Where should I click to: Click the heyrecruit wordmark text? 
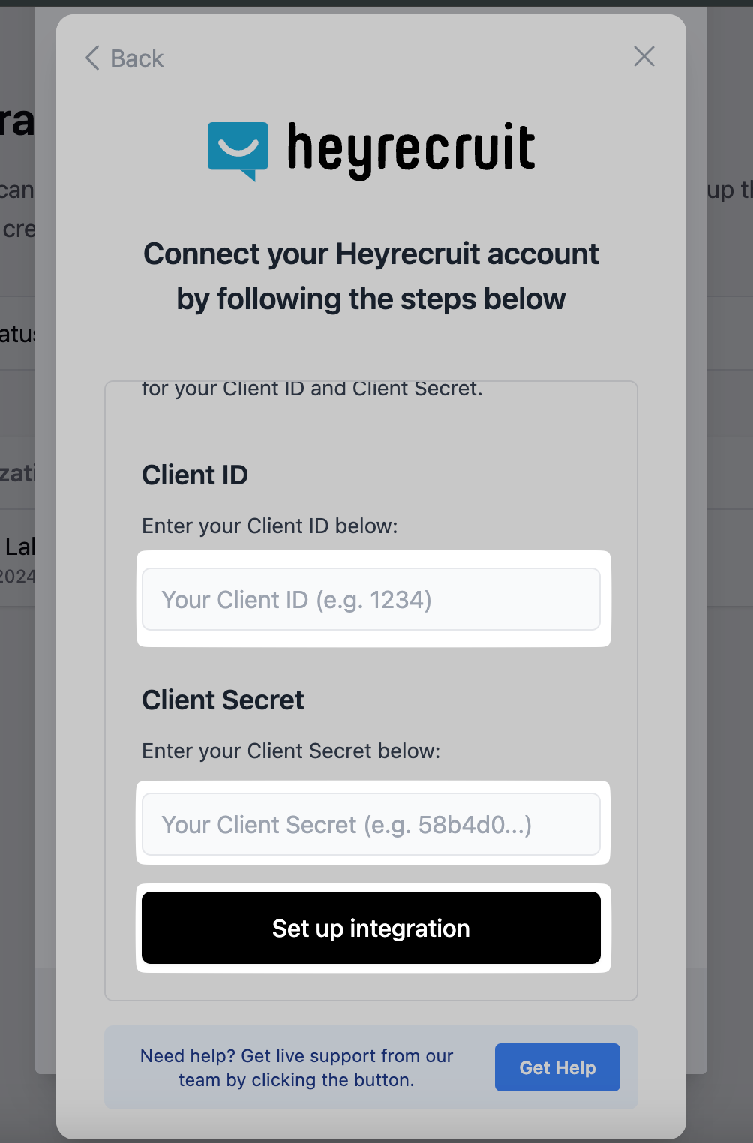coord(411,148)
